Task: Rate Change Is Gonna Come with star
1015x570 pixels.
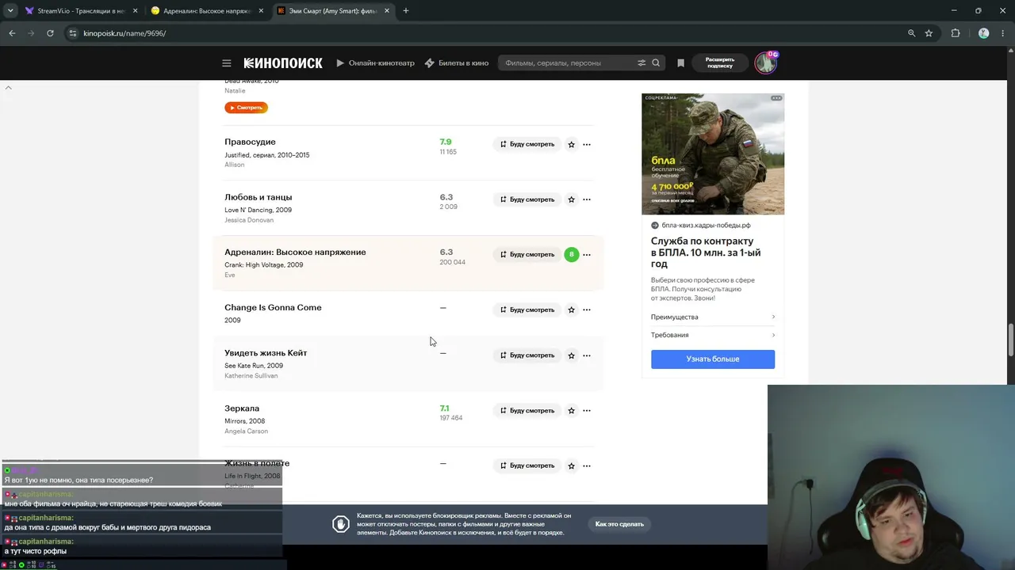Action: tap(571, 310)
